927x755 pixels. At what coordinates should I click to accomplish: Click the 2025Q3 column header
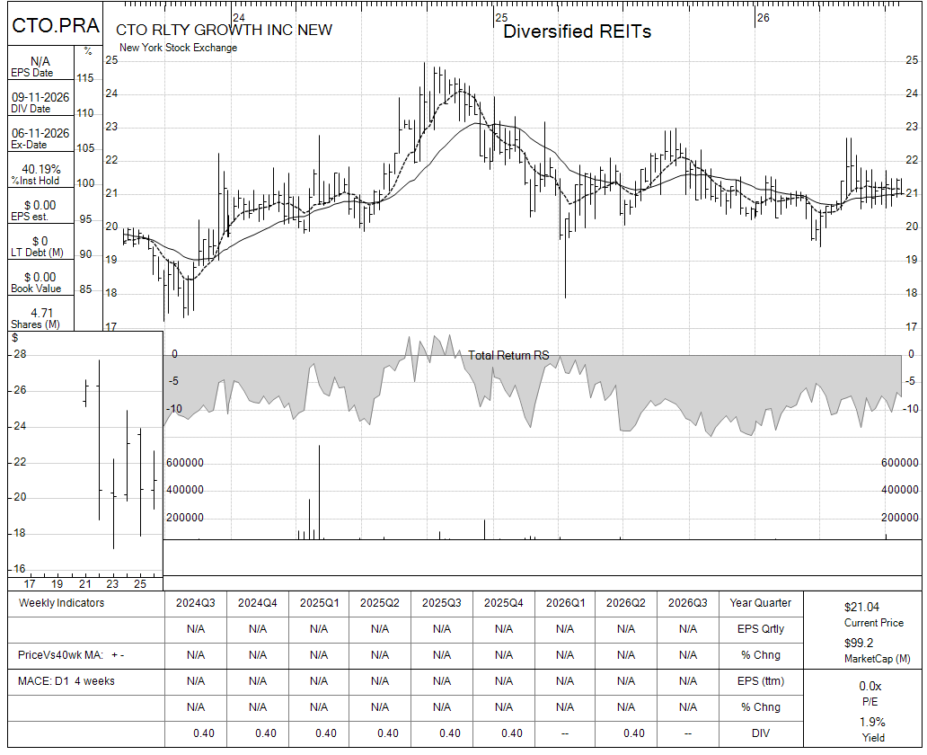[x=442, y=603]
